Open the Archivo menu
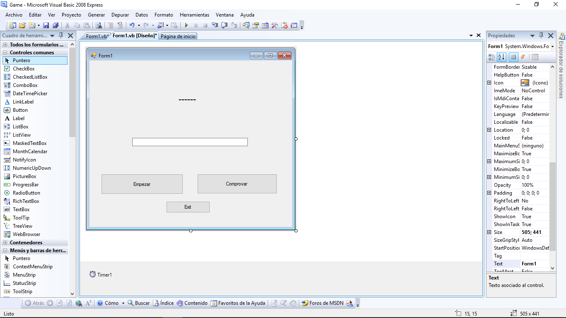This screenshot has height=318, width=566. click(x=14, y=15)
